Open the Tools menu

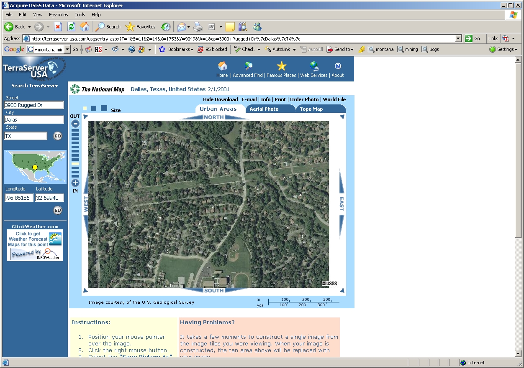80,15
